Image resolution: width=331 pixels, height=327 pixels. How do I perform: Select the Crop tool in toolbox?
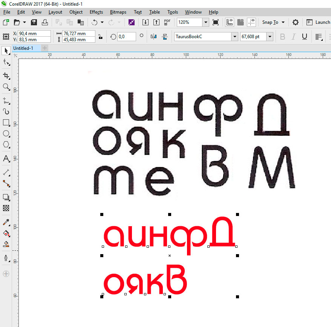click(x=6, y=76)
